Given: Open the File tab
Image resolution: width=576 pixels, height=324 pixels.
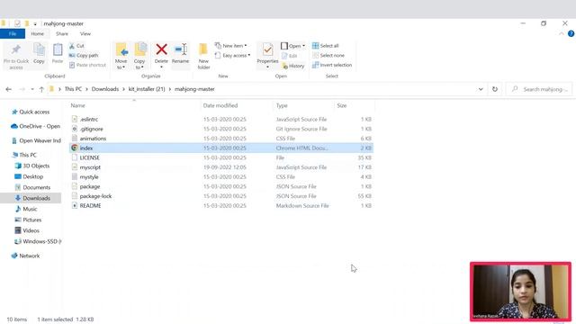Looking at the screenshot, I should pyautogui.click(x=13, y=34).
